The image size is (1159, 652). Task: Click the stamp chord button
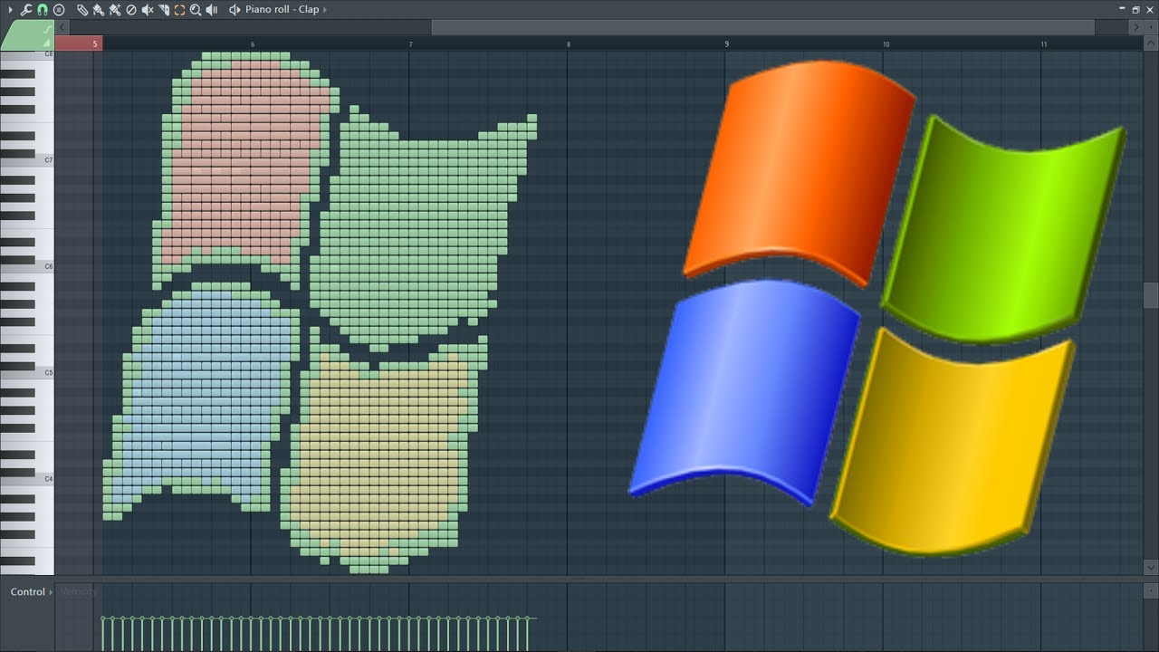pyautogui.click(x=59, y=10)
